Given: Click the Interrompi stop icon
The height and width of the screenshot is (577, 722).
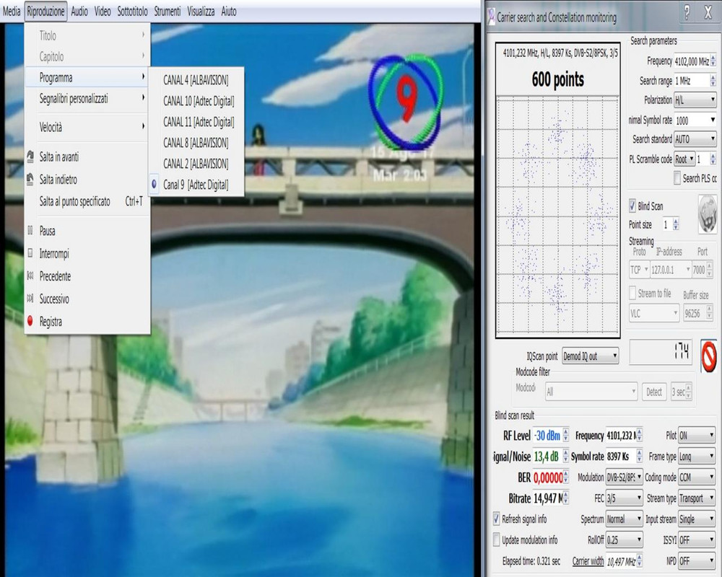Looking at the screenshot, I should (x=30, y=253).
